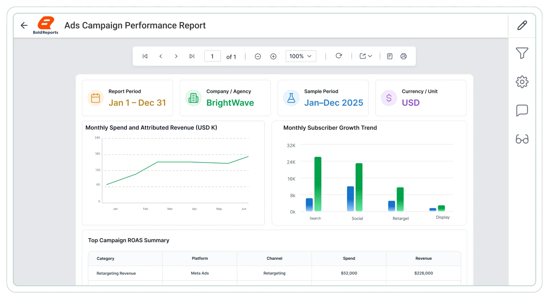This screenshot has height=299, width=549.
Task: Go to the next report page
Action: (x=176, y=56)
